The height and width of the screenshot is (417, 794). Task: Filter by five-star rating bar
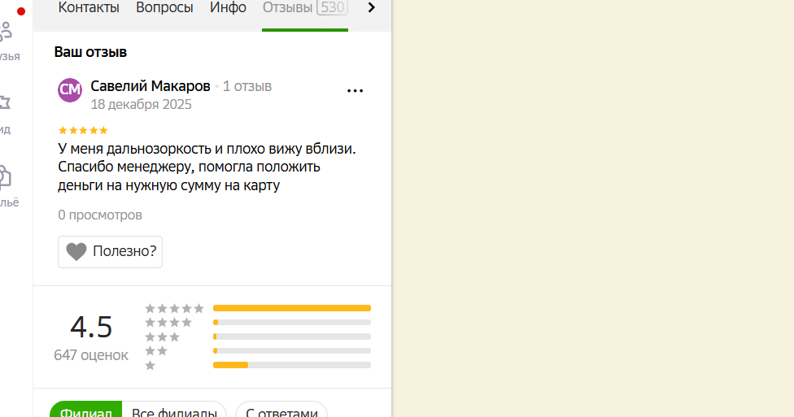292,308
